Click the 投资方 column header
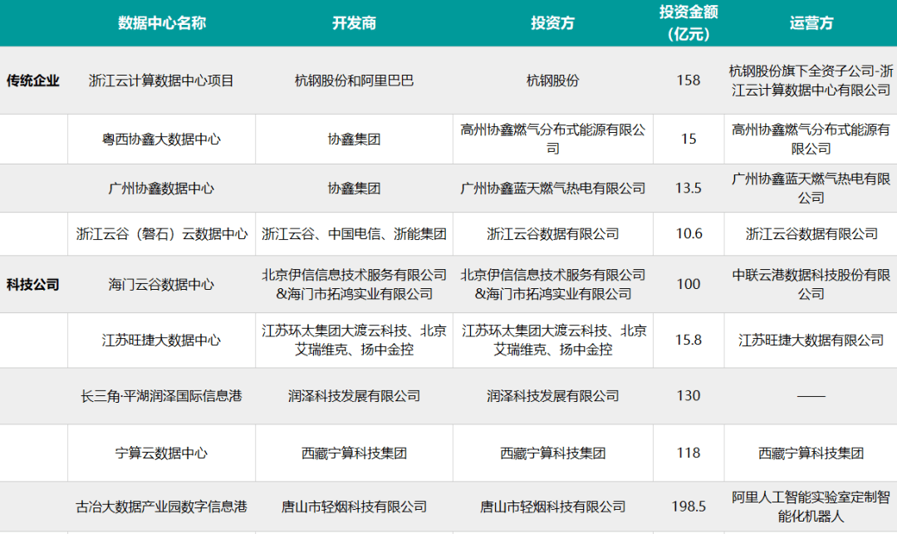The width and height of the screenshot is (897, 534). pyautogui.click(x=552, y=23)
